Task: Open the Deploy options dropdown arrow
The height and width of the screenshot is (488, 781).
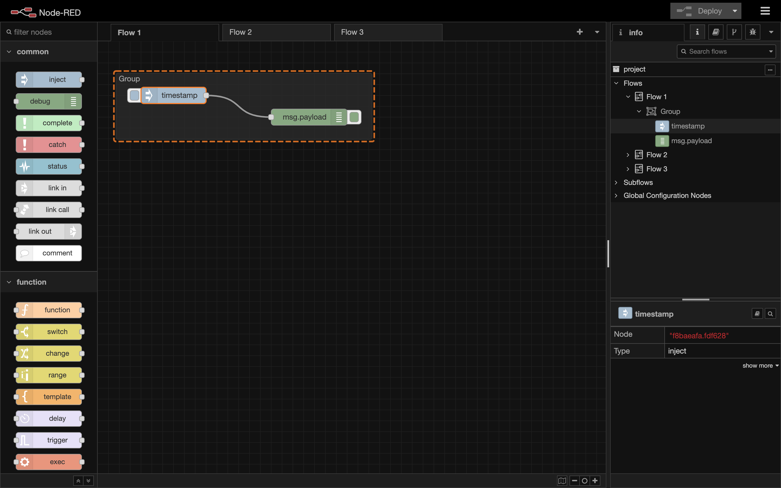Action: coord(735,11)
